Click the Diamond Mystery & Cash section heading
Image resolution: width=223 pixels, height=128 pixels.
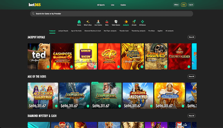42,116
